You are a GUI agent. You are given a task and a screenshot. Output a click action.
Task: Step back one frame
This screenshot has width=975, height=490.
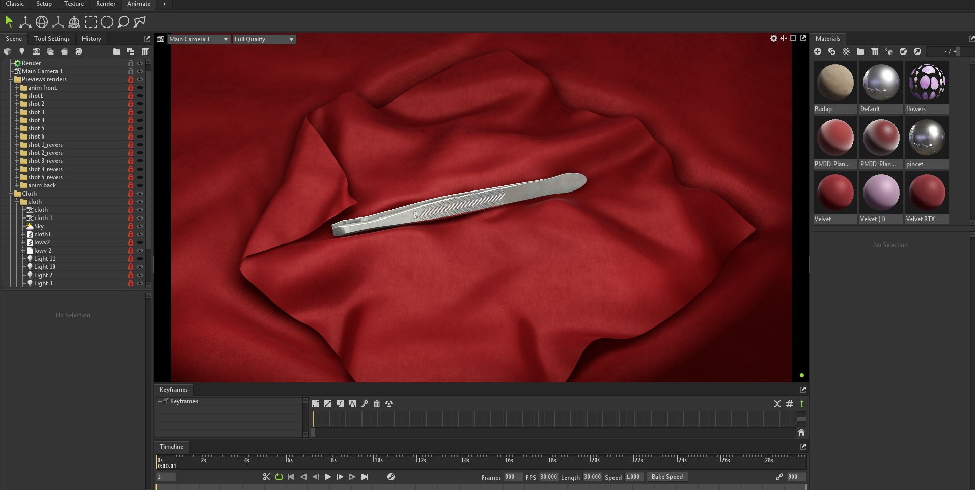(316, 477)
